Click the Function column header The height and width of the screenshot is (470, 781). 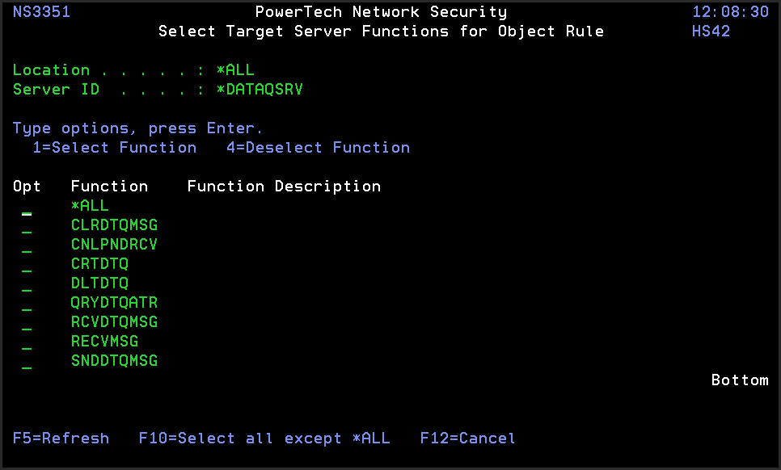tap(109, 187)
